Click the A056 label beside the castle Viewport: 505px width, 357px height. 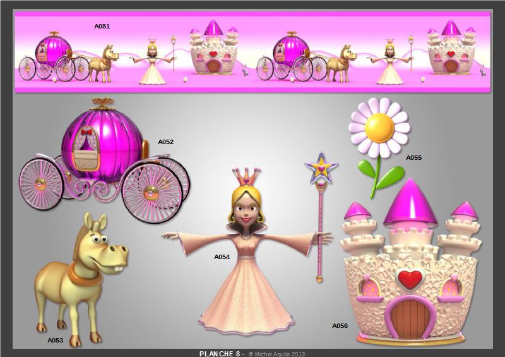click(x=340, y=326)
